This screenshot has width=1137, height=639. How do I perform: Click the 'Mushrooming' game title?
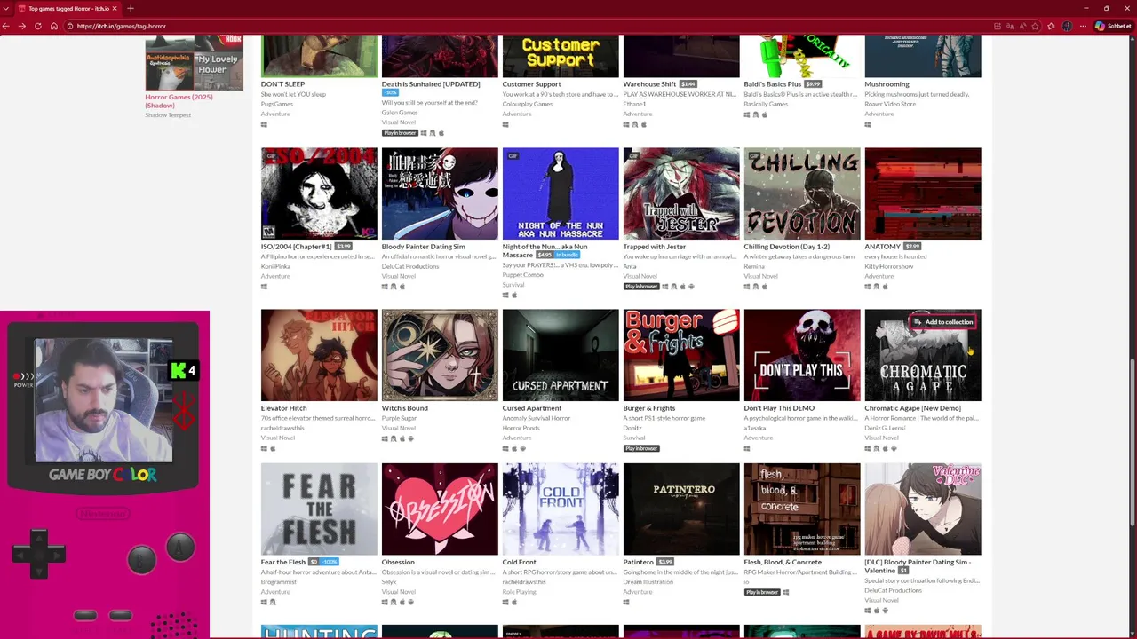pyautogui.click(x=887, y=84)
